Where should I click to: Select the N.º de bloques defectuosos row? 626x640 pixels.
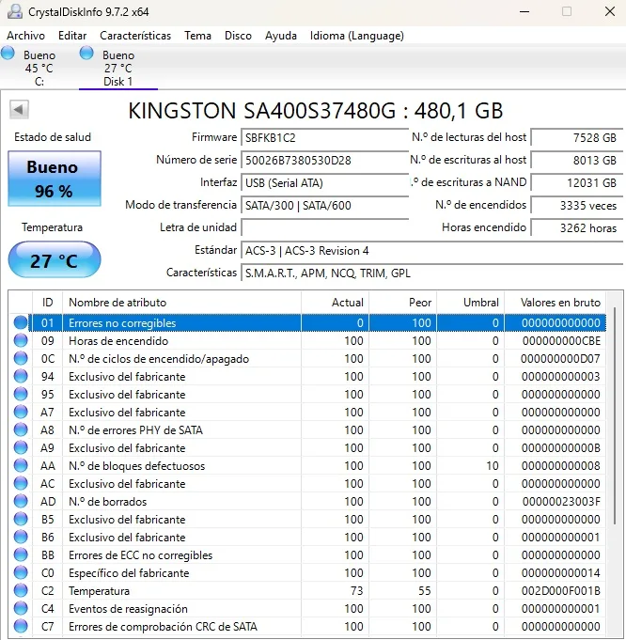(x=307, y=466)
